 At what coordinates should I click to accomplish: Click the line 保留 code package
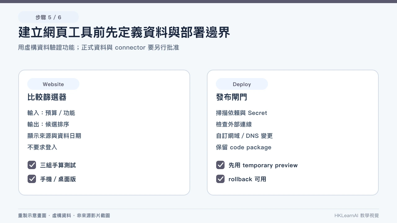click(244, 147)
